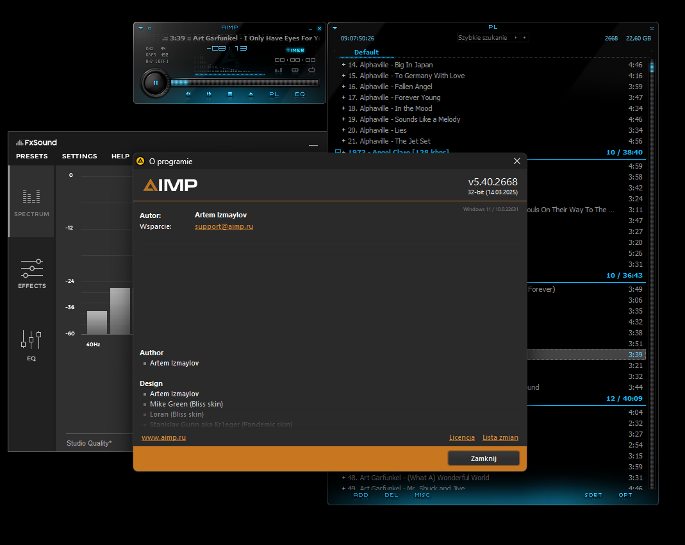Open the playlist window menu triangle
The height and width of the screenshot is (545, 685).
(335, 28)
